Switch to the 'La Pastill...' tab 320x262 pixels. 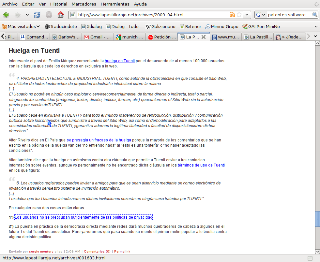pyautogui.click(x=258, y=37)
